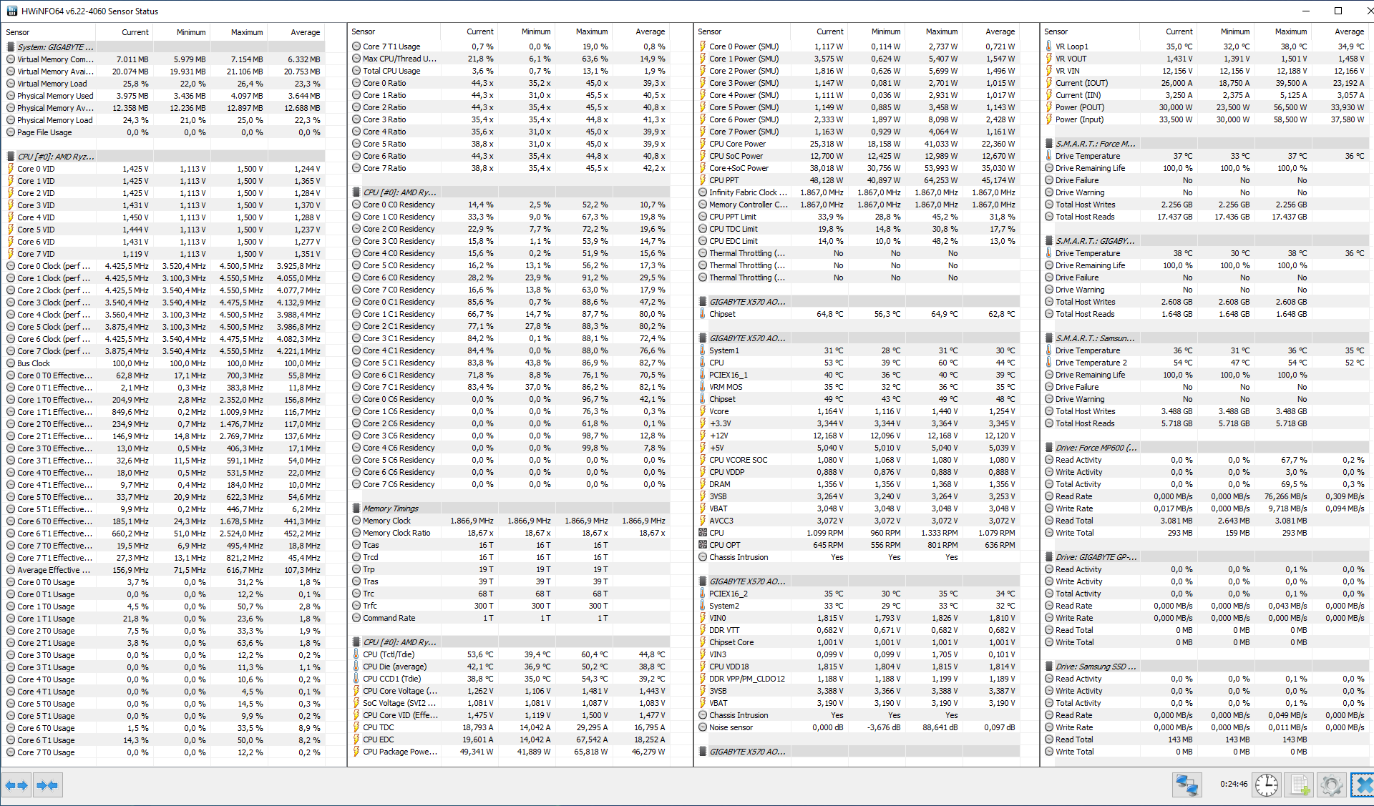
Task: Click the thermometer icon beside Drive Temperature 2
Action: (1049, 363)
